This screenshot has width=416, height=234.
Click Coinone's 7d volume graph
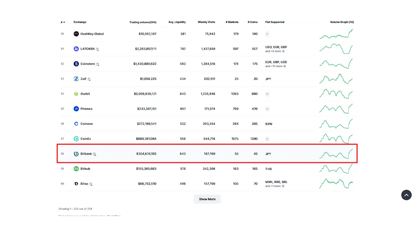point(336,124)
